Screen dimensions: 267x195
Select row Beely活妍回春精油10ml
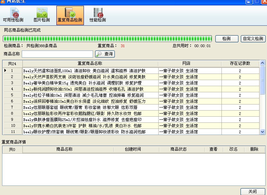[x=131, y=101]
